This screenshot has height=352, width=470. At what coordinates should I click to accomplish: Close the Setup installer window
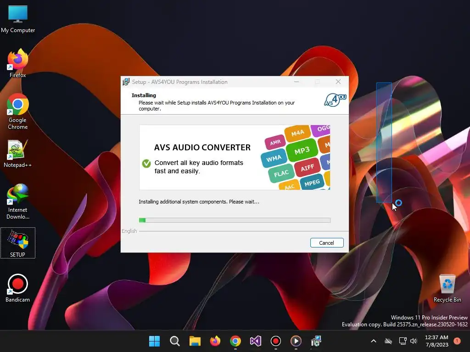click(x=338, y=82)
